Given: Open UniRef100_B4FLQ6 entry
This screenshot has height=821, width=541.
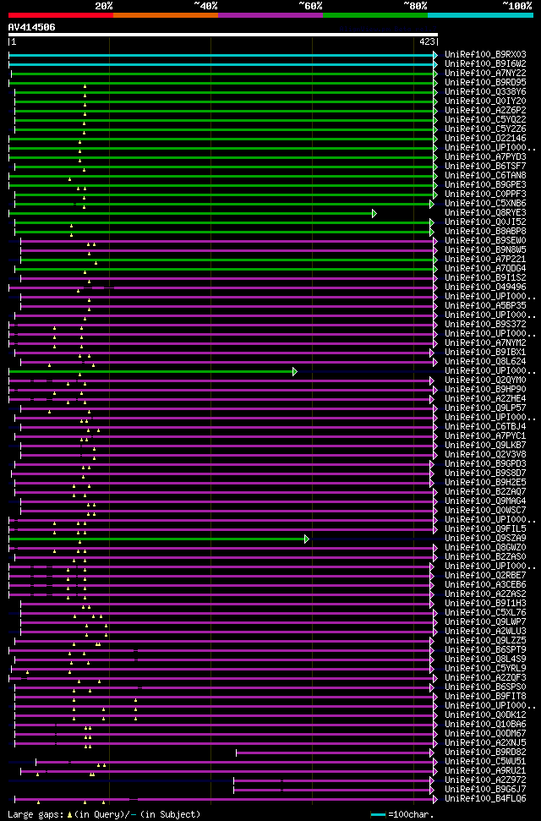Looking at the screenshot, I should click(485, 799).
